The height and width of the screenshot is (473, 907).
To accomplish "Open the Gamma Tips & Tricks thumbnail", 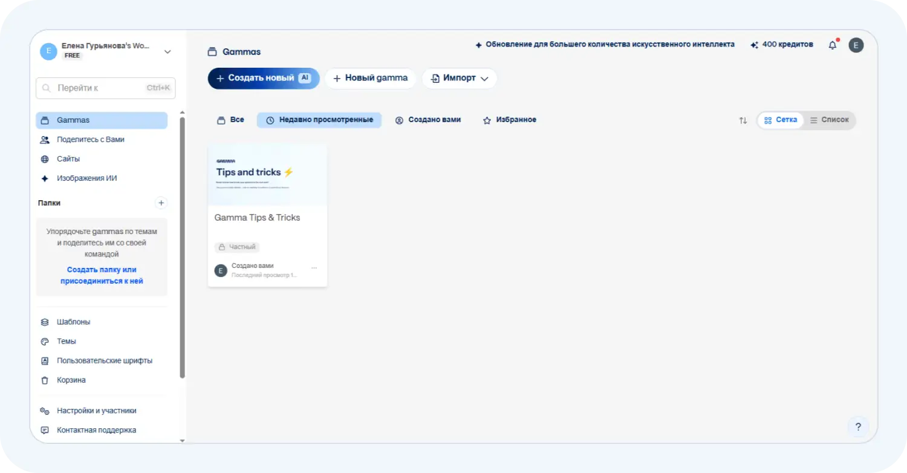I will 267,175.
